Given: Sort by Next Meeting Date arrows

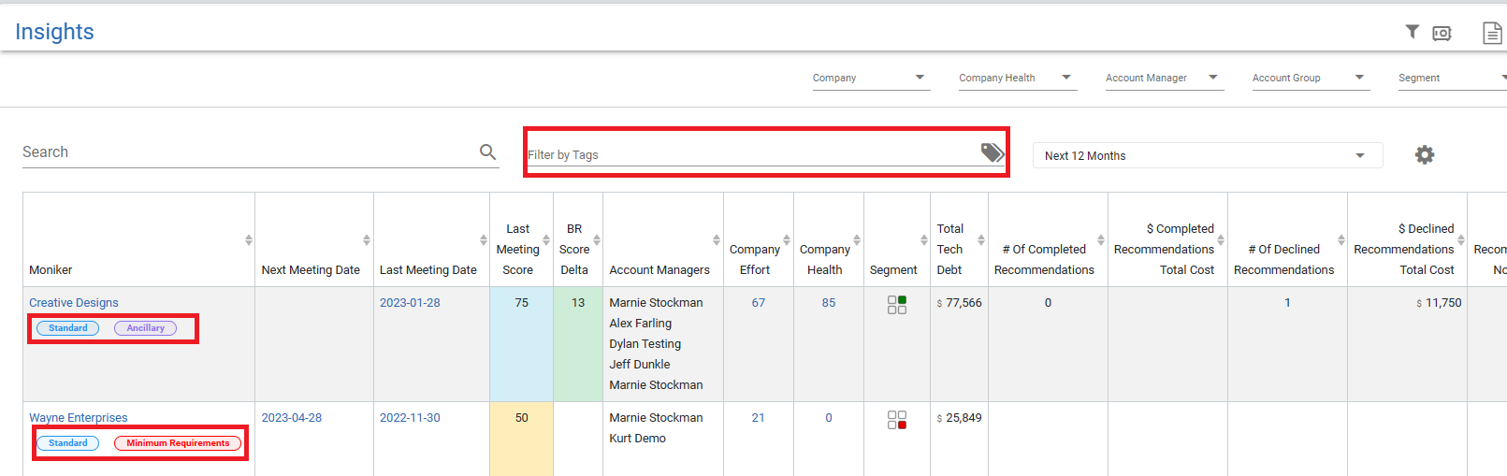Looking at the screenshot, I should tap(367, 240).
